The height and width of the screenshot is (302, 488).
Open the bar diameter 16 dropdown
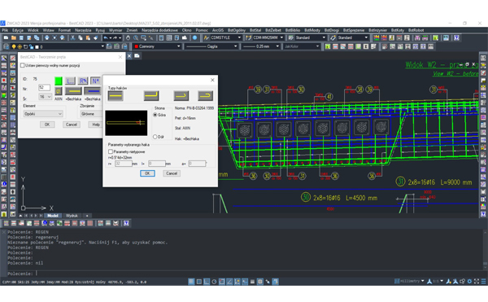(x=45, y=97)
